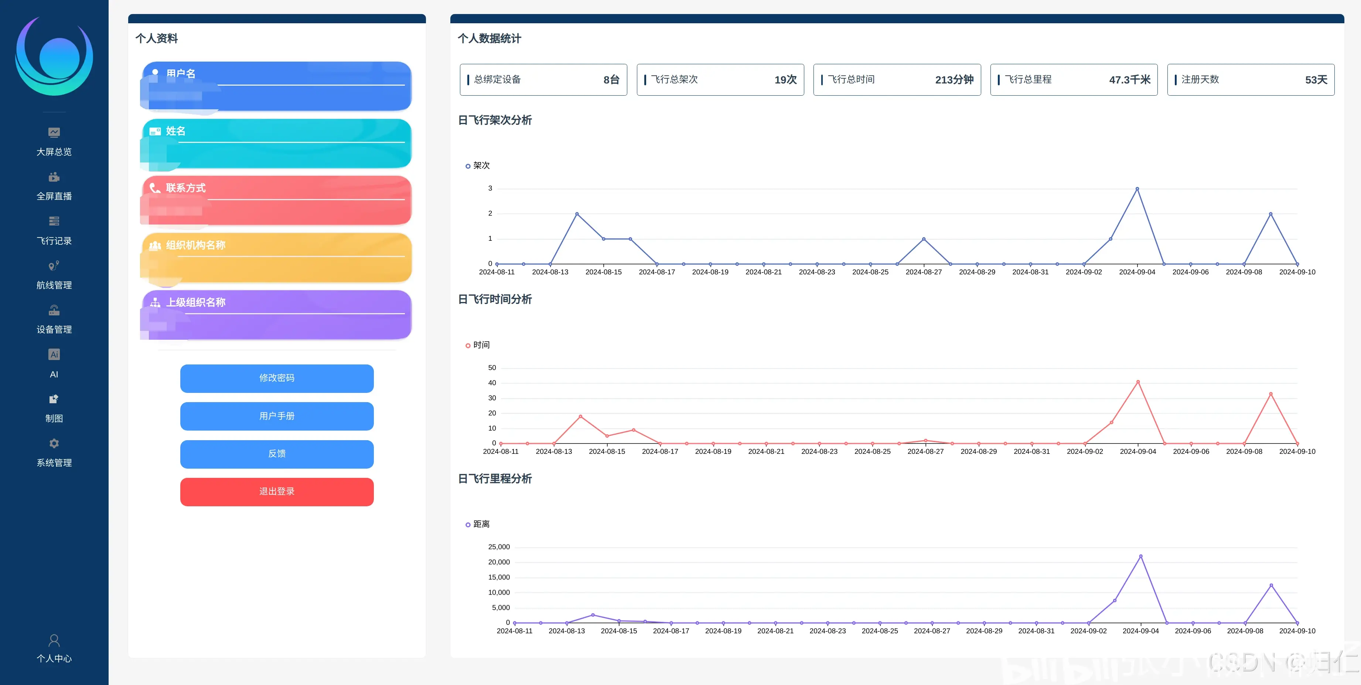The width and height of the screenshot is (1361, 685).
Task: Open the 系统管理 gear icon
Action: click(54, 443)
